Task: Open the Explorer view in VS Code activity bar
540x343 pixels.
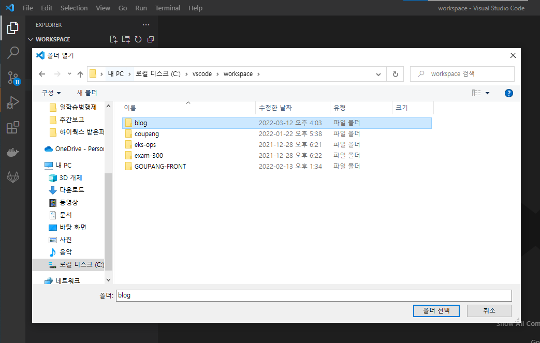Action: point(13,28)
